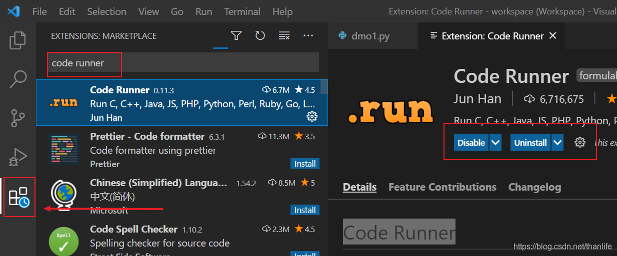
Task: Open the Selection menu
Action: tap(106, 11)
